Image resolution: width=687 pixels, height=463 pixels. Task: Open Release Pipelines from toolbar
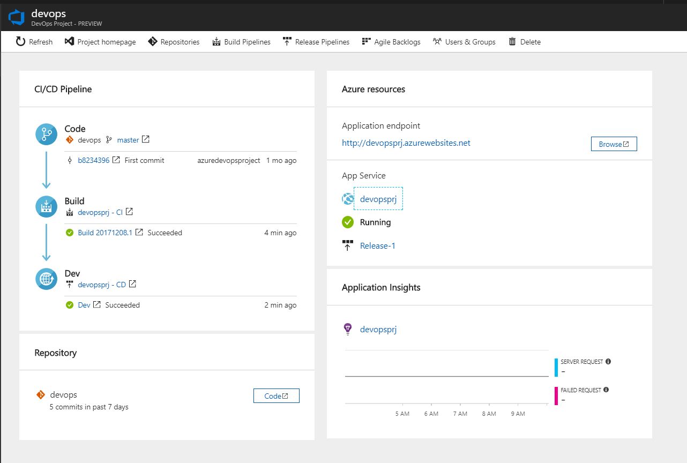pyautogui.click(x=316, y=42)
